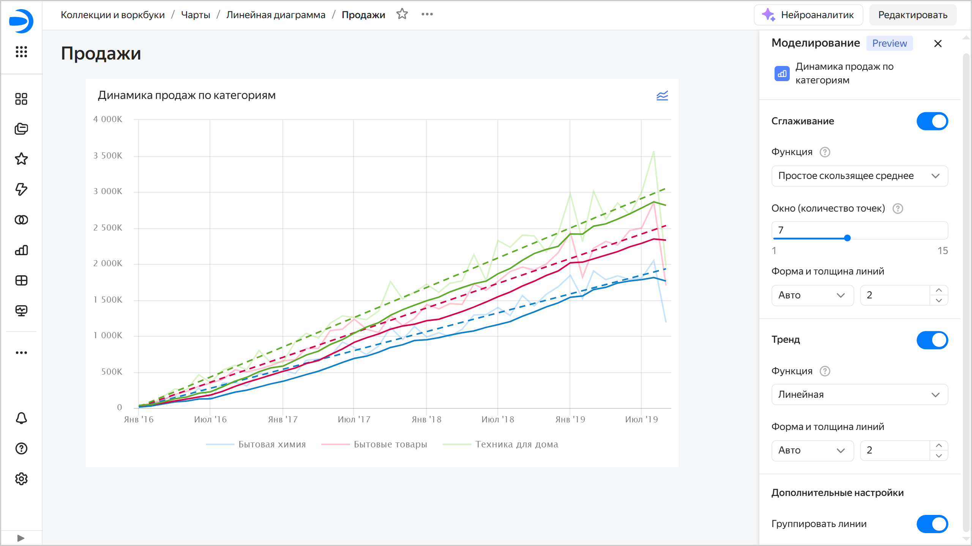Viewport: 972px width, 546px height.
Task: Open the Авто line shape dropdown under Сглаживание
Action: [813, 295]
